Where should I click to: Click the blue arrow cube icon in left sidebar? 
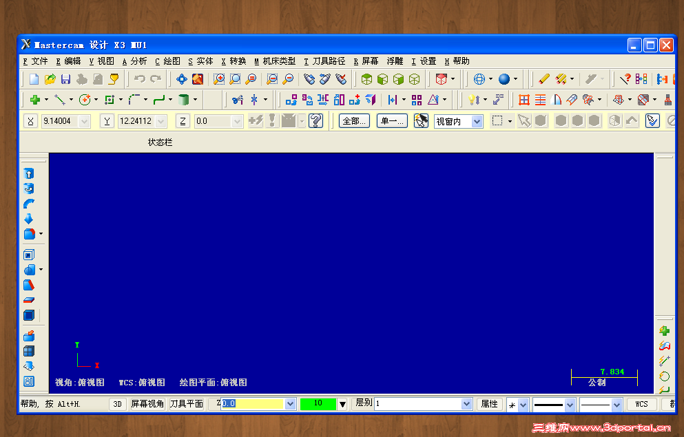pos(29,174)
